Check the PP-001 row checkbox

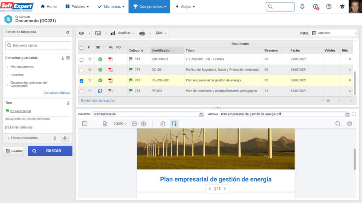pyautogui.click(x=82, y=91)
